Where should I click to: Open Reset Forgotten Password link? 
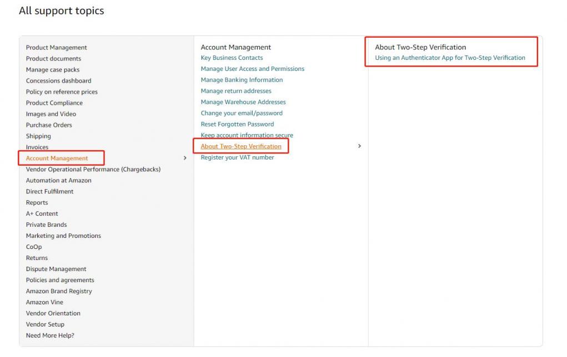(237, 124)
